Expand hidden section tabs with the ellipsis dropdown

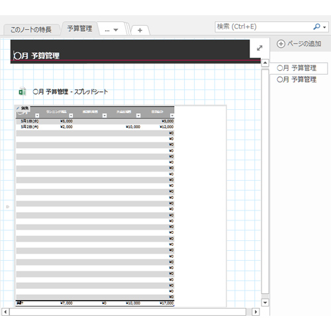[111, 30]
